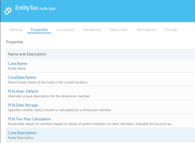Select the Properties tab
Image resolution: width=195 pixels, height=143 pixels.
pos(39,30)
